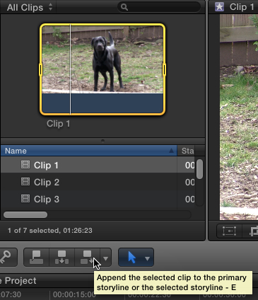Open the tool selection dropdown arrow
The image size is (258, 300).
coord(147,259)
